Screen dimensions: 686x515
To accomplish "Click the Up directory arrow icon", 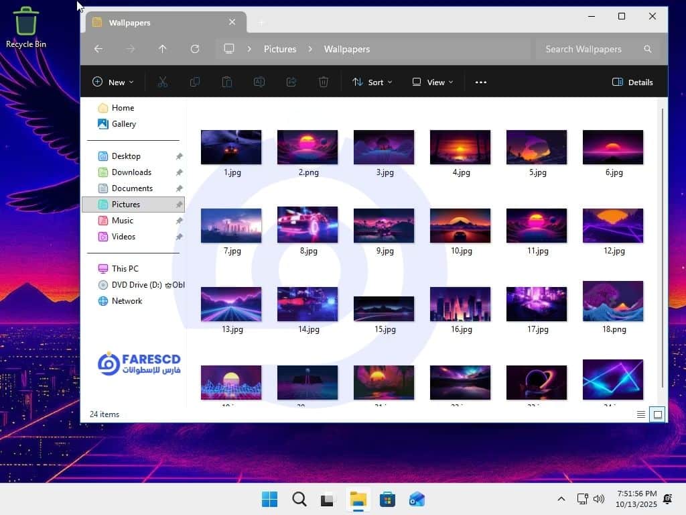I will tap(162, 49).
